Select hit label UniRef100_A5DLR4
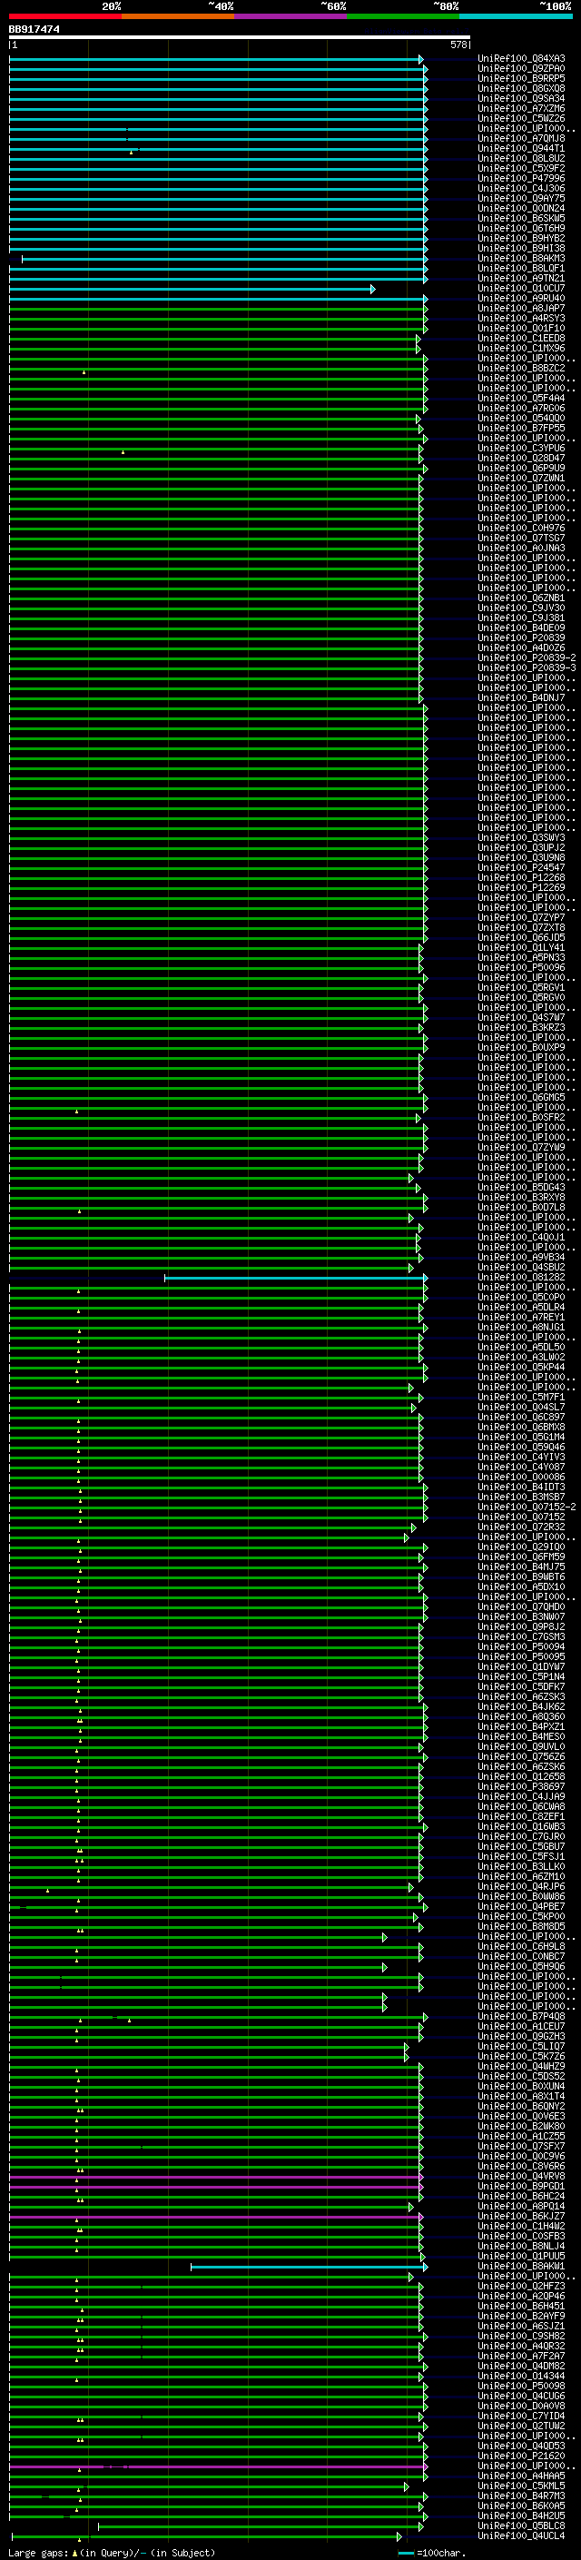This screenshot has height=2560, width=581. pyautogui.click(x=521, y=1308)
